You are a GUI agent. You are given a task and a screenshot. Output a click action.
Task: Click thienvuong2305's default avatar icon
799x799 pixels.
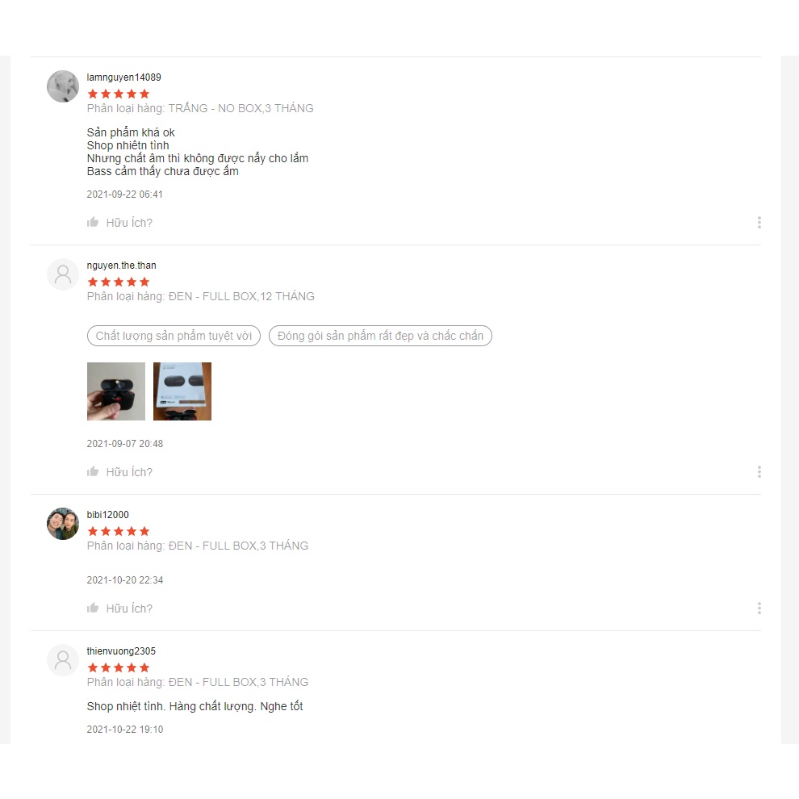tap(63, 660)
